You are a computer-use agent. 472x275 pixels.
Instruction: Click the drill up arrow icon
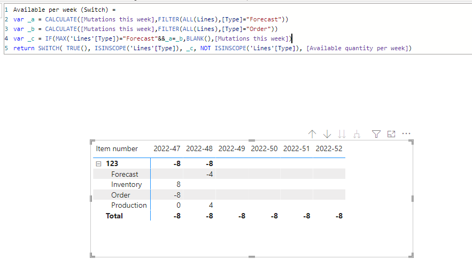click(x=312, y=134)
